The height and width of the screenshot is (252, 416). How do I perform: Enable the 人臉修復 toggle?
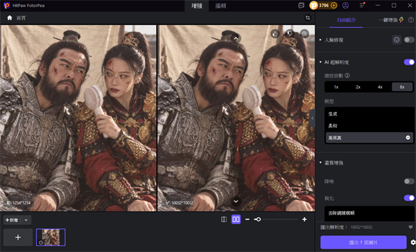click(409, 40)
